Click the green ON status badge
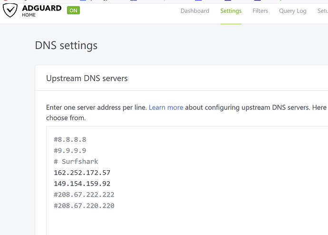Screen dimensions: 328x235 [73, 10]
